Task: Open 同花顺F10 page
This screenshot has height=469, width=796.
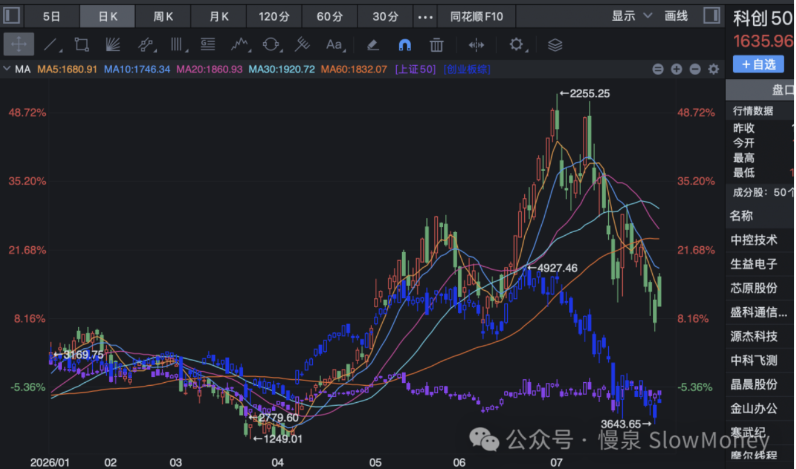Action: point(477,16)
